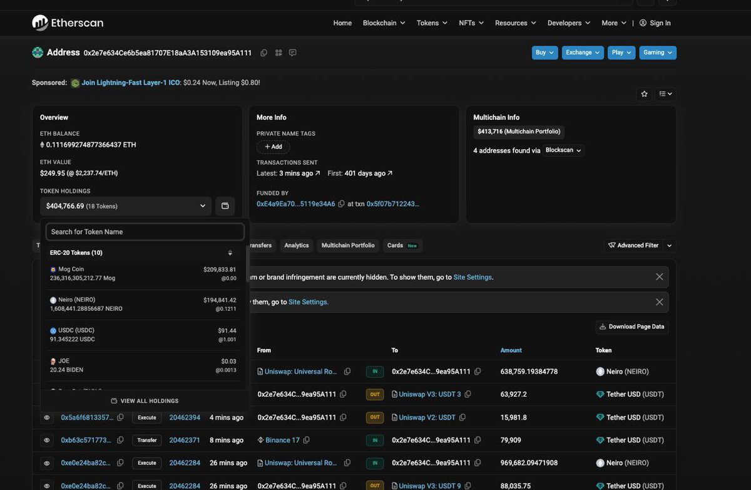
Task: Select Mog Coin in the token list
Action: [x=143, y=274]
